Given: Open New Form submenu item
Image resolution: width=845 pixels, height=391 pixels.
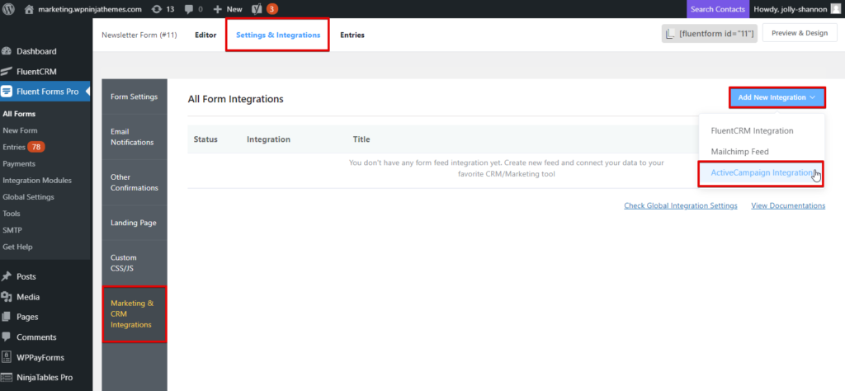Looking at the screenshot, I should [20, 130].
